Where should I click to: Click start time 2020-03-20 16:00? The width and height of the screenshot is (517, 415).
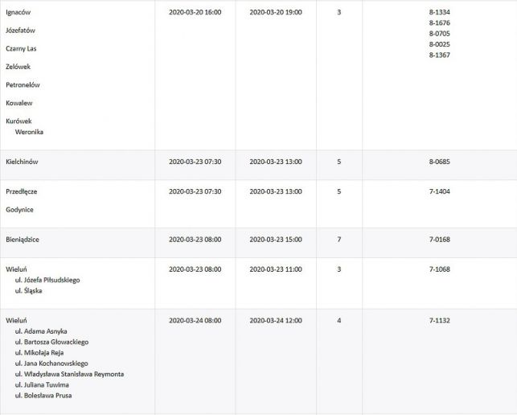pos(195,13)
